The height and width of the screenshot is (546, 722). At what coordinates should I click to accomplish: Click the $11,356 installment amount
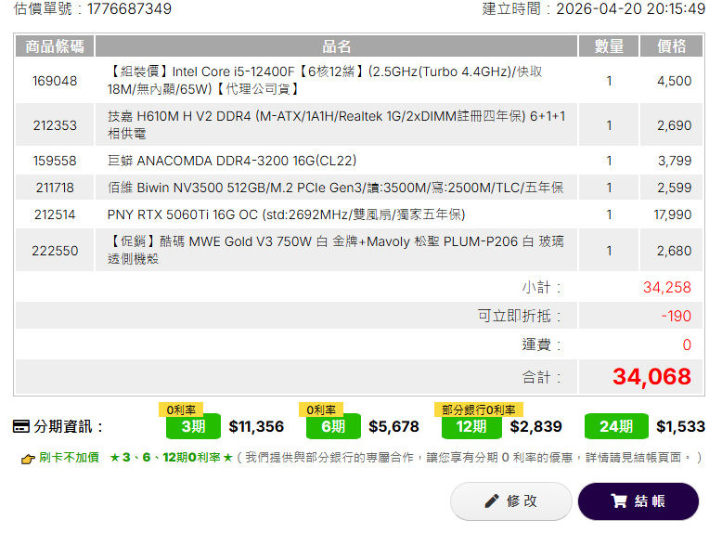[256, 426]
